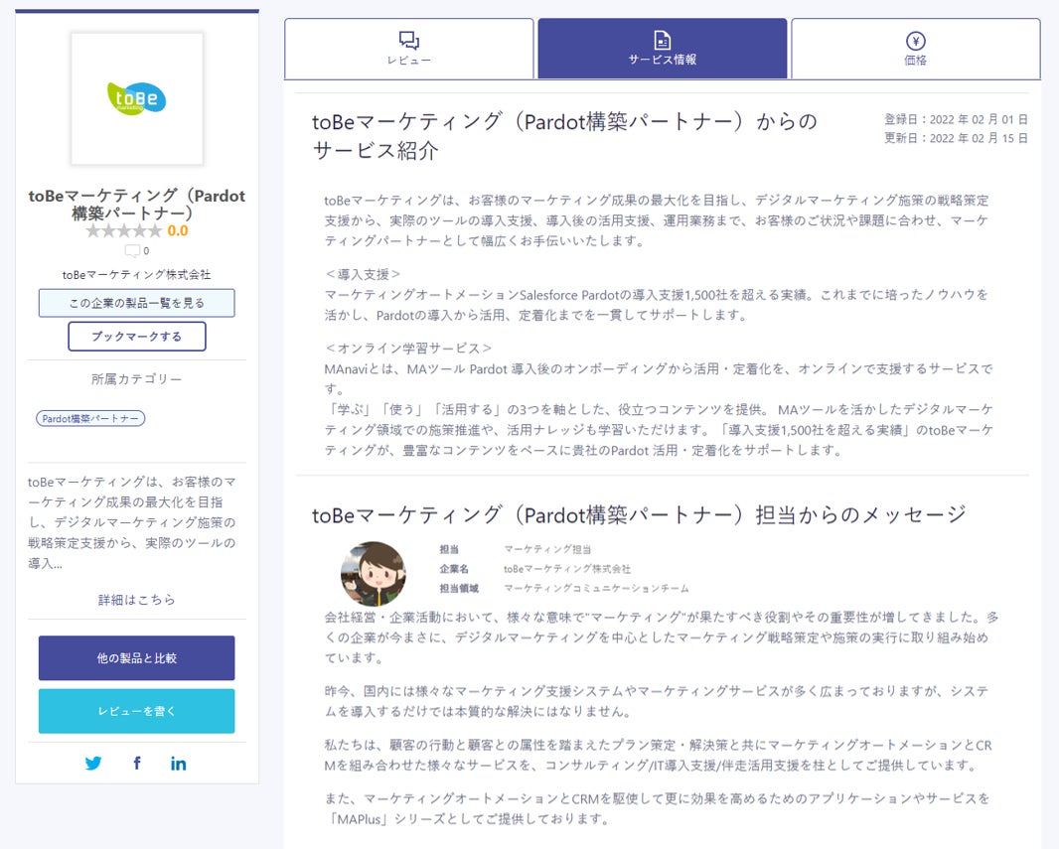Click the ＜オンライン学習サービス＞ section label
Image resolution: width=1059 pixels, height=849 pixels.
[408, 349]
